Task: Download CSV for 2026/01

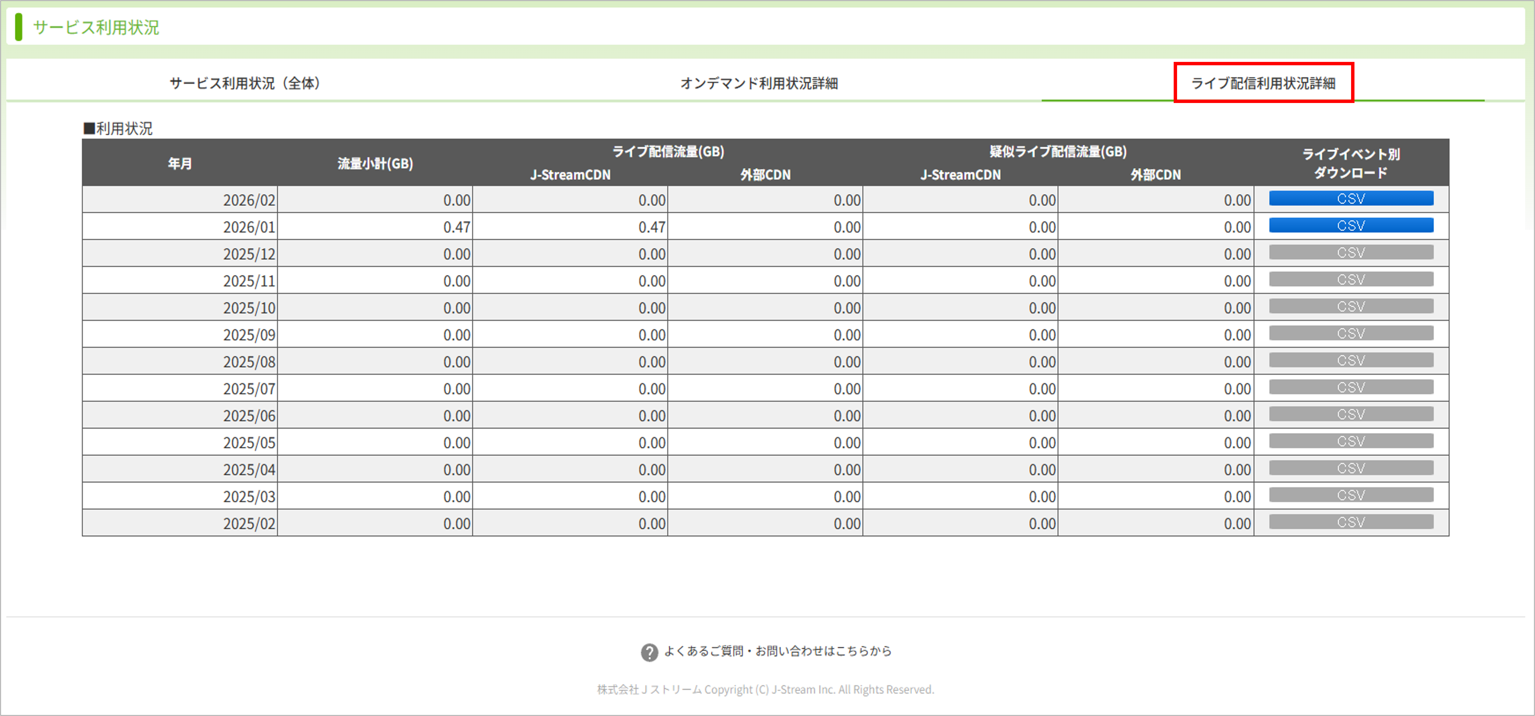Action: point(1351,226)
